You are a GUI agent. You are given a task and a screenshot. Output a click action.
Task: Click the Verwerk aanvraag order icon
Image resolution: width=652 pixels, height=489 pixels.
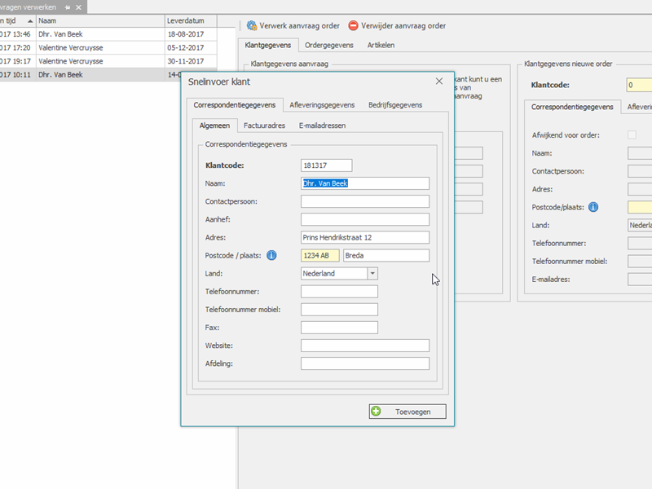(x=252, y=26)
